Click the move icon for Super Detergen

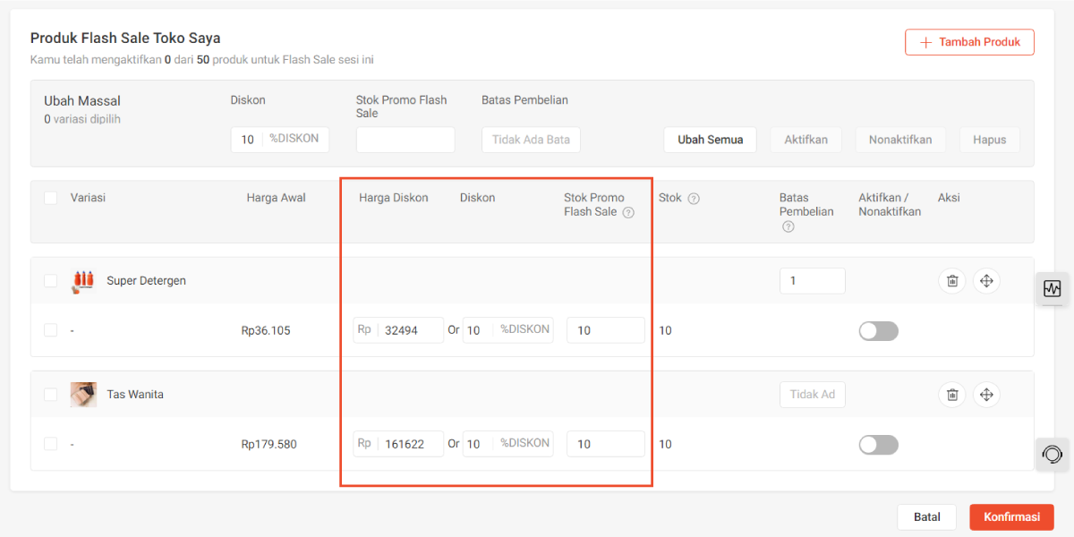986,281
